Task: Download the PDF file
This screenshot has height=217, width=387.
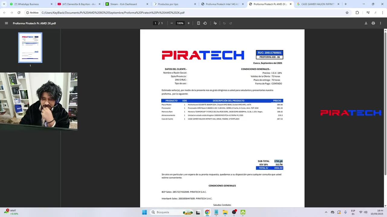Action: 366,23
